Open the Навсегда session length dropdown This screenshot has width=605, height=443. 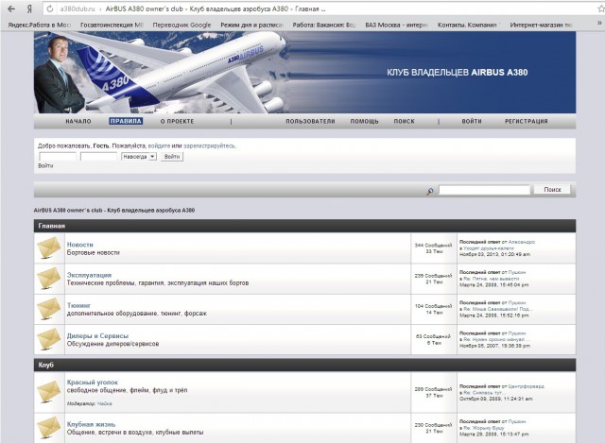139,157
